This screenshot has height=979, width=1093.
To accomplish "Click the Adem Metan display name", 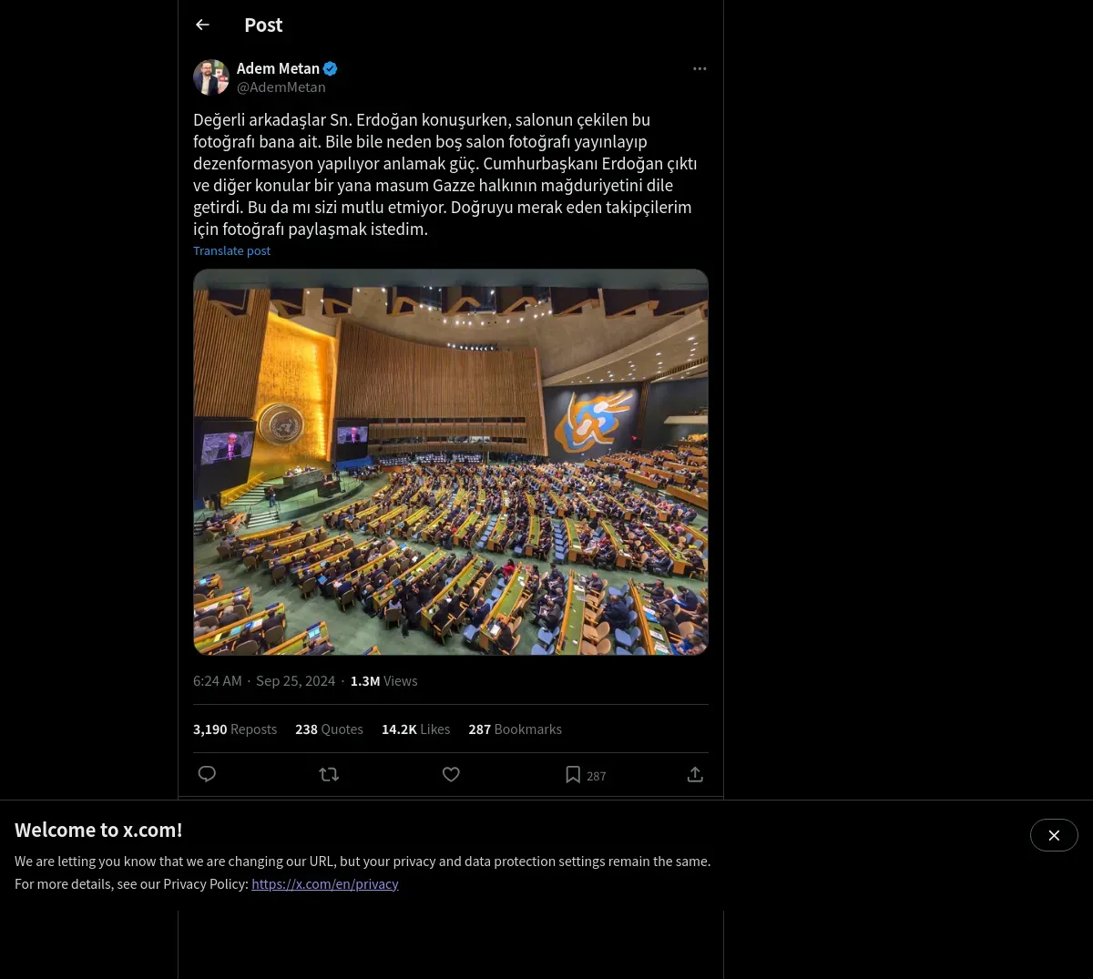I will click(x=278, y=68).
